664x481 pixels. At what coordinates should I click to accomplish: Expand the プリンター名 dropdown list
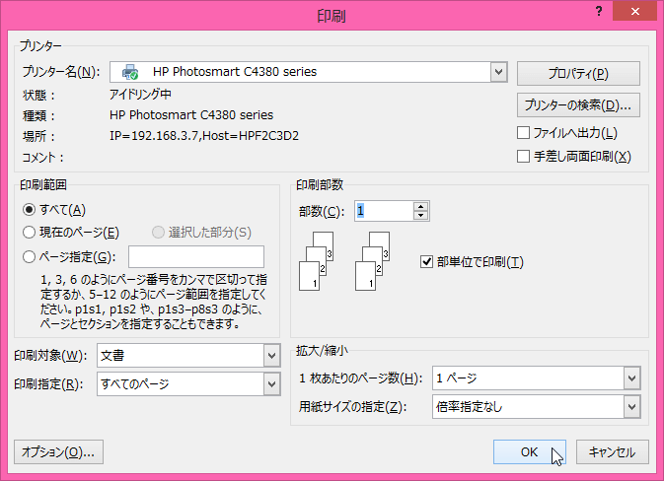498,72
